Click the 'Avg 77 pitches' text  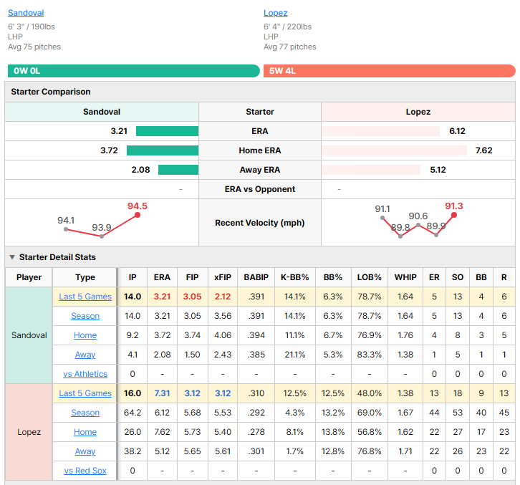[290, 47]
